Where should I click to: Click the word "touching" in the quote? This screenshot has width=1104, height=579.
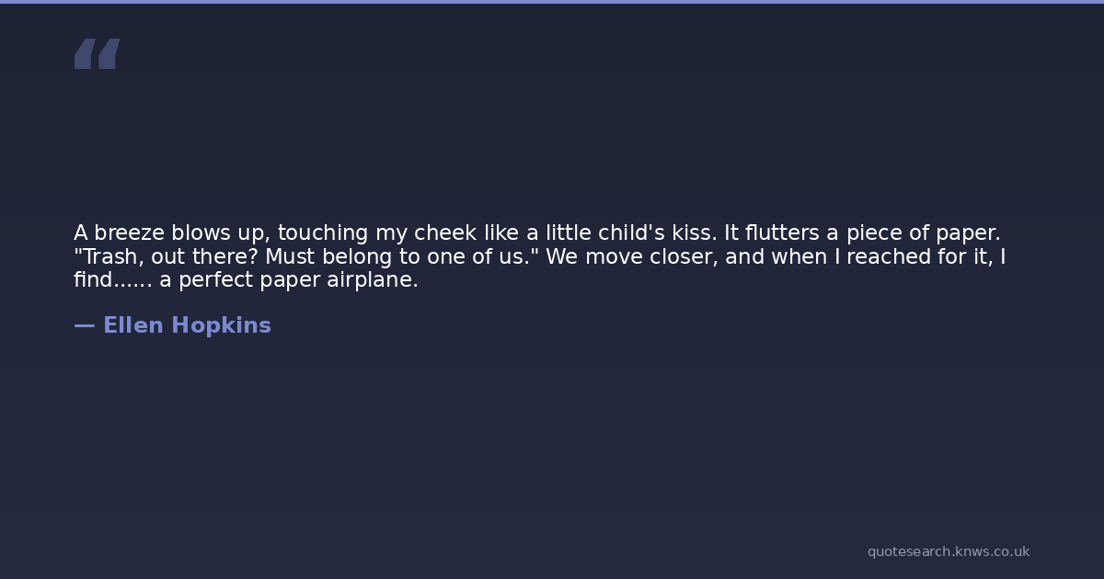(322, 233)
